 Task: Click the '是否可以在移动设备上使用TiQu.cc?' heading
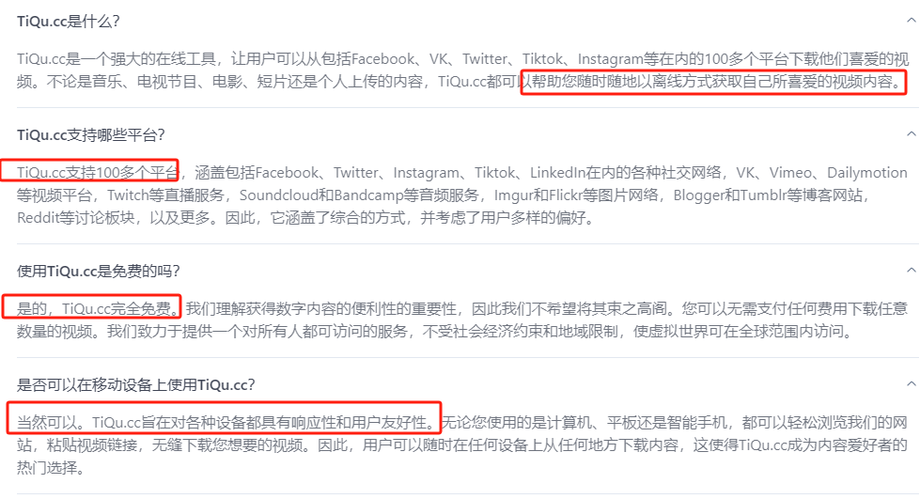click(x=136, y=385)
